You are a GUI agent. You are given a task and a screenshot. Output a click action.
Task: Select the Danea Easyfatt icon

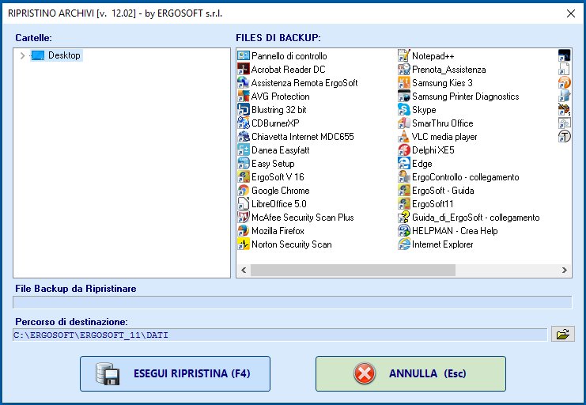tap(244, 150)
